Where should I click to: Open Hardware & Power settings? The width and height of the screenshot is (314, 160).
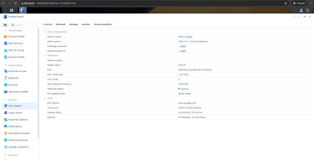click(x=20, y=133)
